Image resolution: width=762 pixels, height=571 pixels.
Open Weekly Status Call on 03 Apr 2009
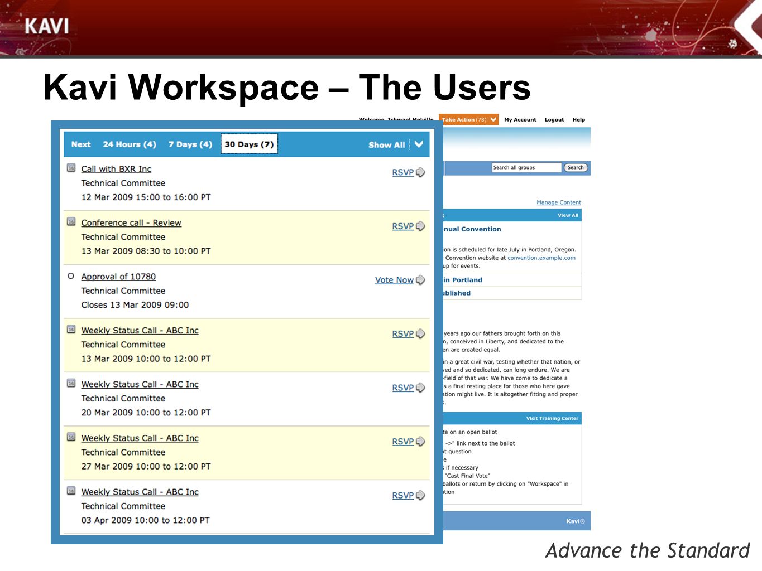(140, 492)
